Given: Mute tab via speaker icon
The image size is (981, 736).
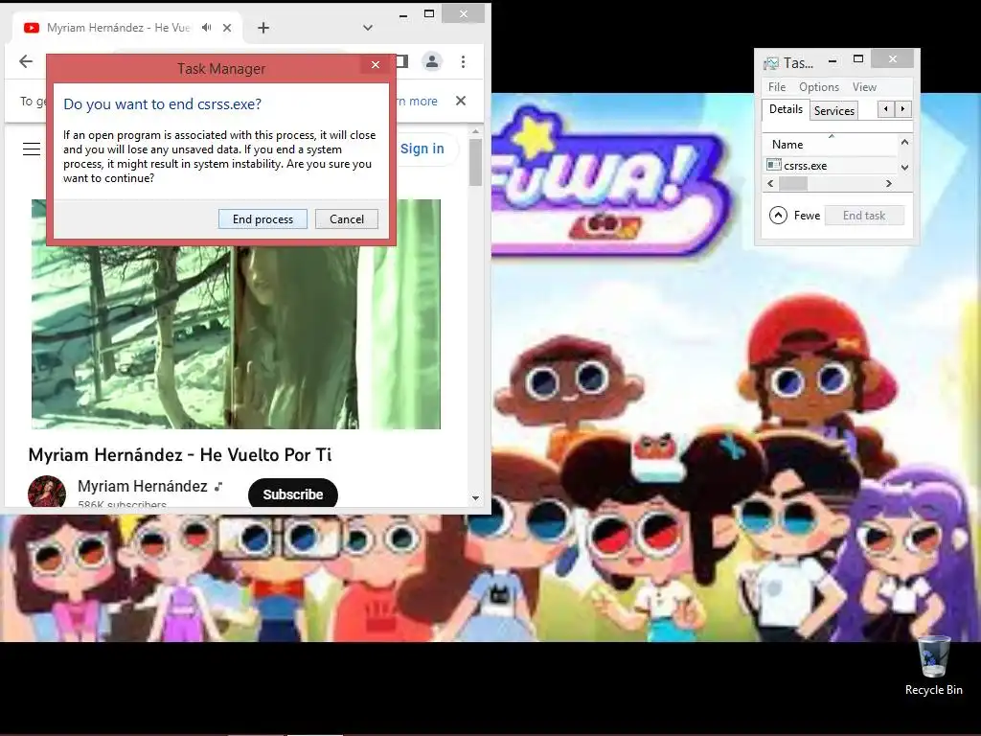Looking at the screenshot, I should (207, 28).
